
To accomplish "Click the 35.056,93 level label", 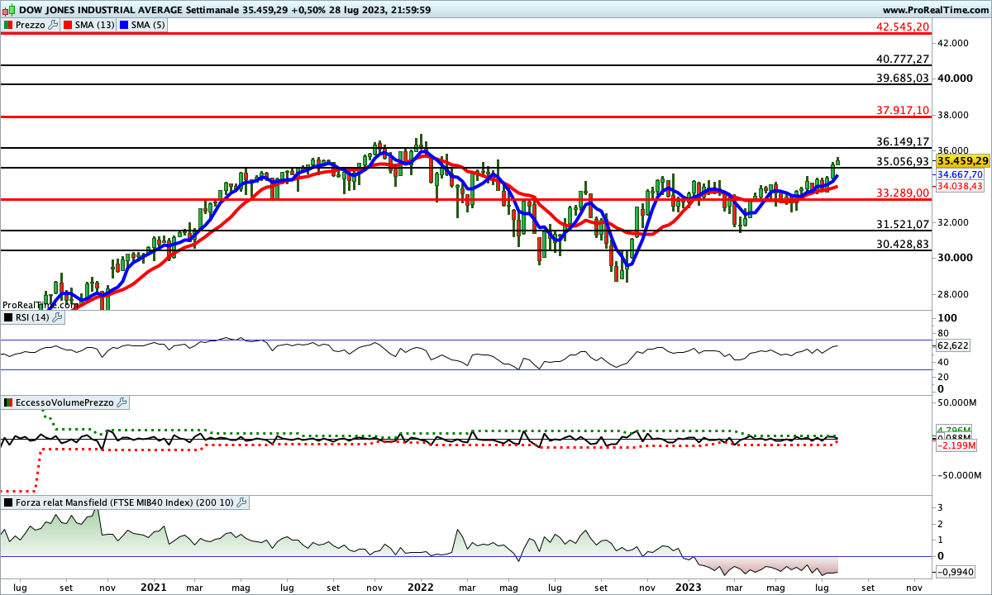I will pos(904,161).
